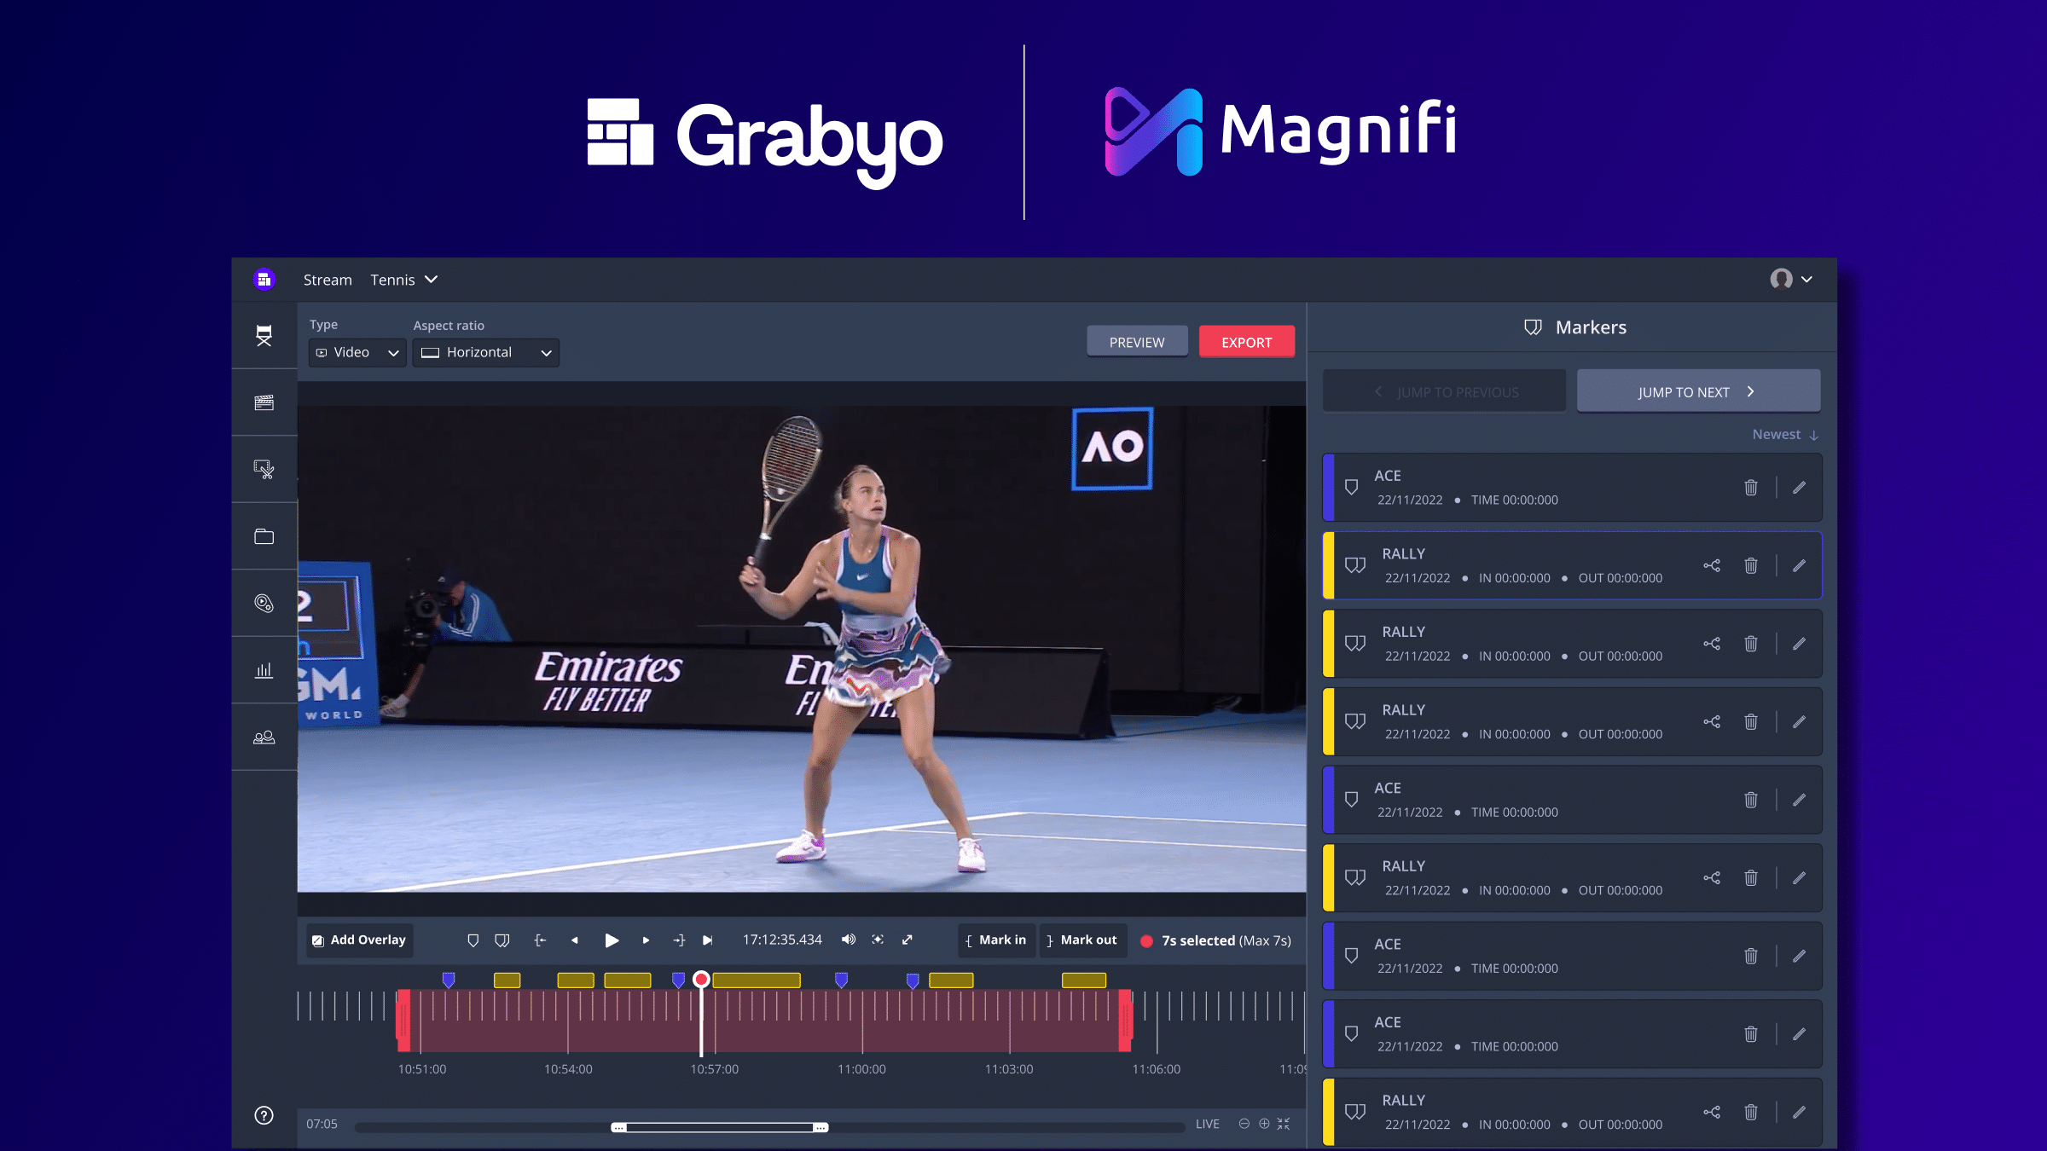This screenshot has height=1151, width=2047.
Task: Click the help question mark icon
Action: (264, 1114)
